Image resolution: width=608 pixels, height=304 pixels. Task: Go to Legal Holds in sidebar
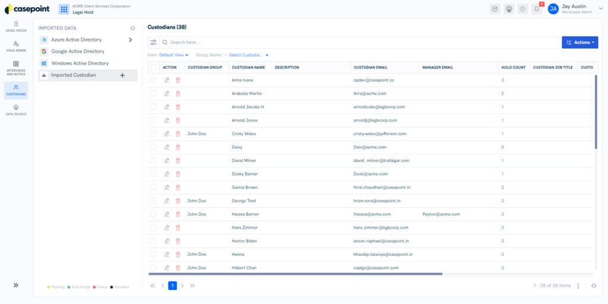(x=16, y=26)
